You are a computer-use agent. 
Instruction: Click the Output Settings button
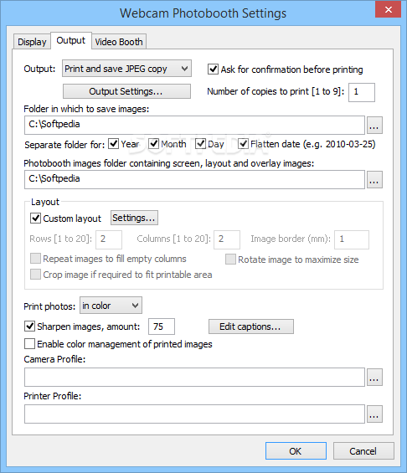point(126,91)
